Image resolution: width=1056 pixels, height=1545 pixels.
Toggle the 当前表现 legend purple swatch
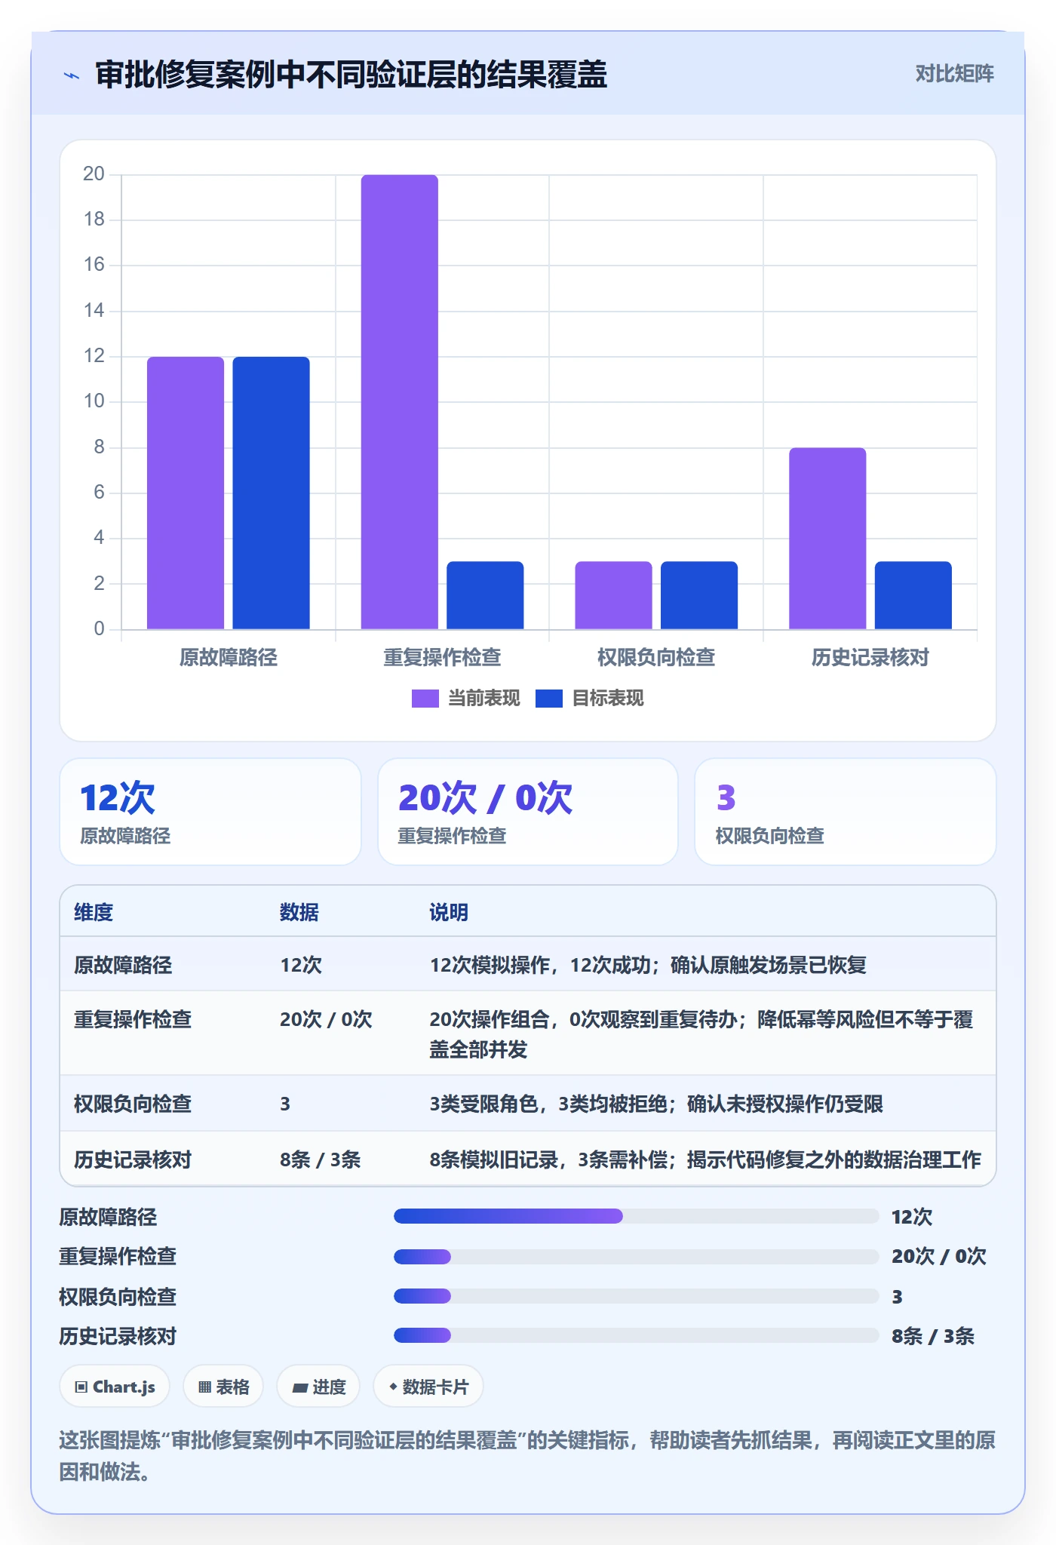point(425,699)
